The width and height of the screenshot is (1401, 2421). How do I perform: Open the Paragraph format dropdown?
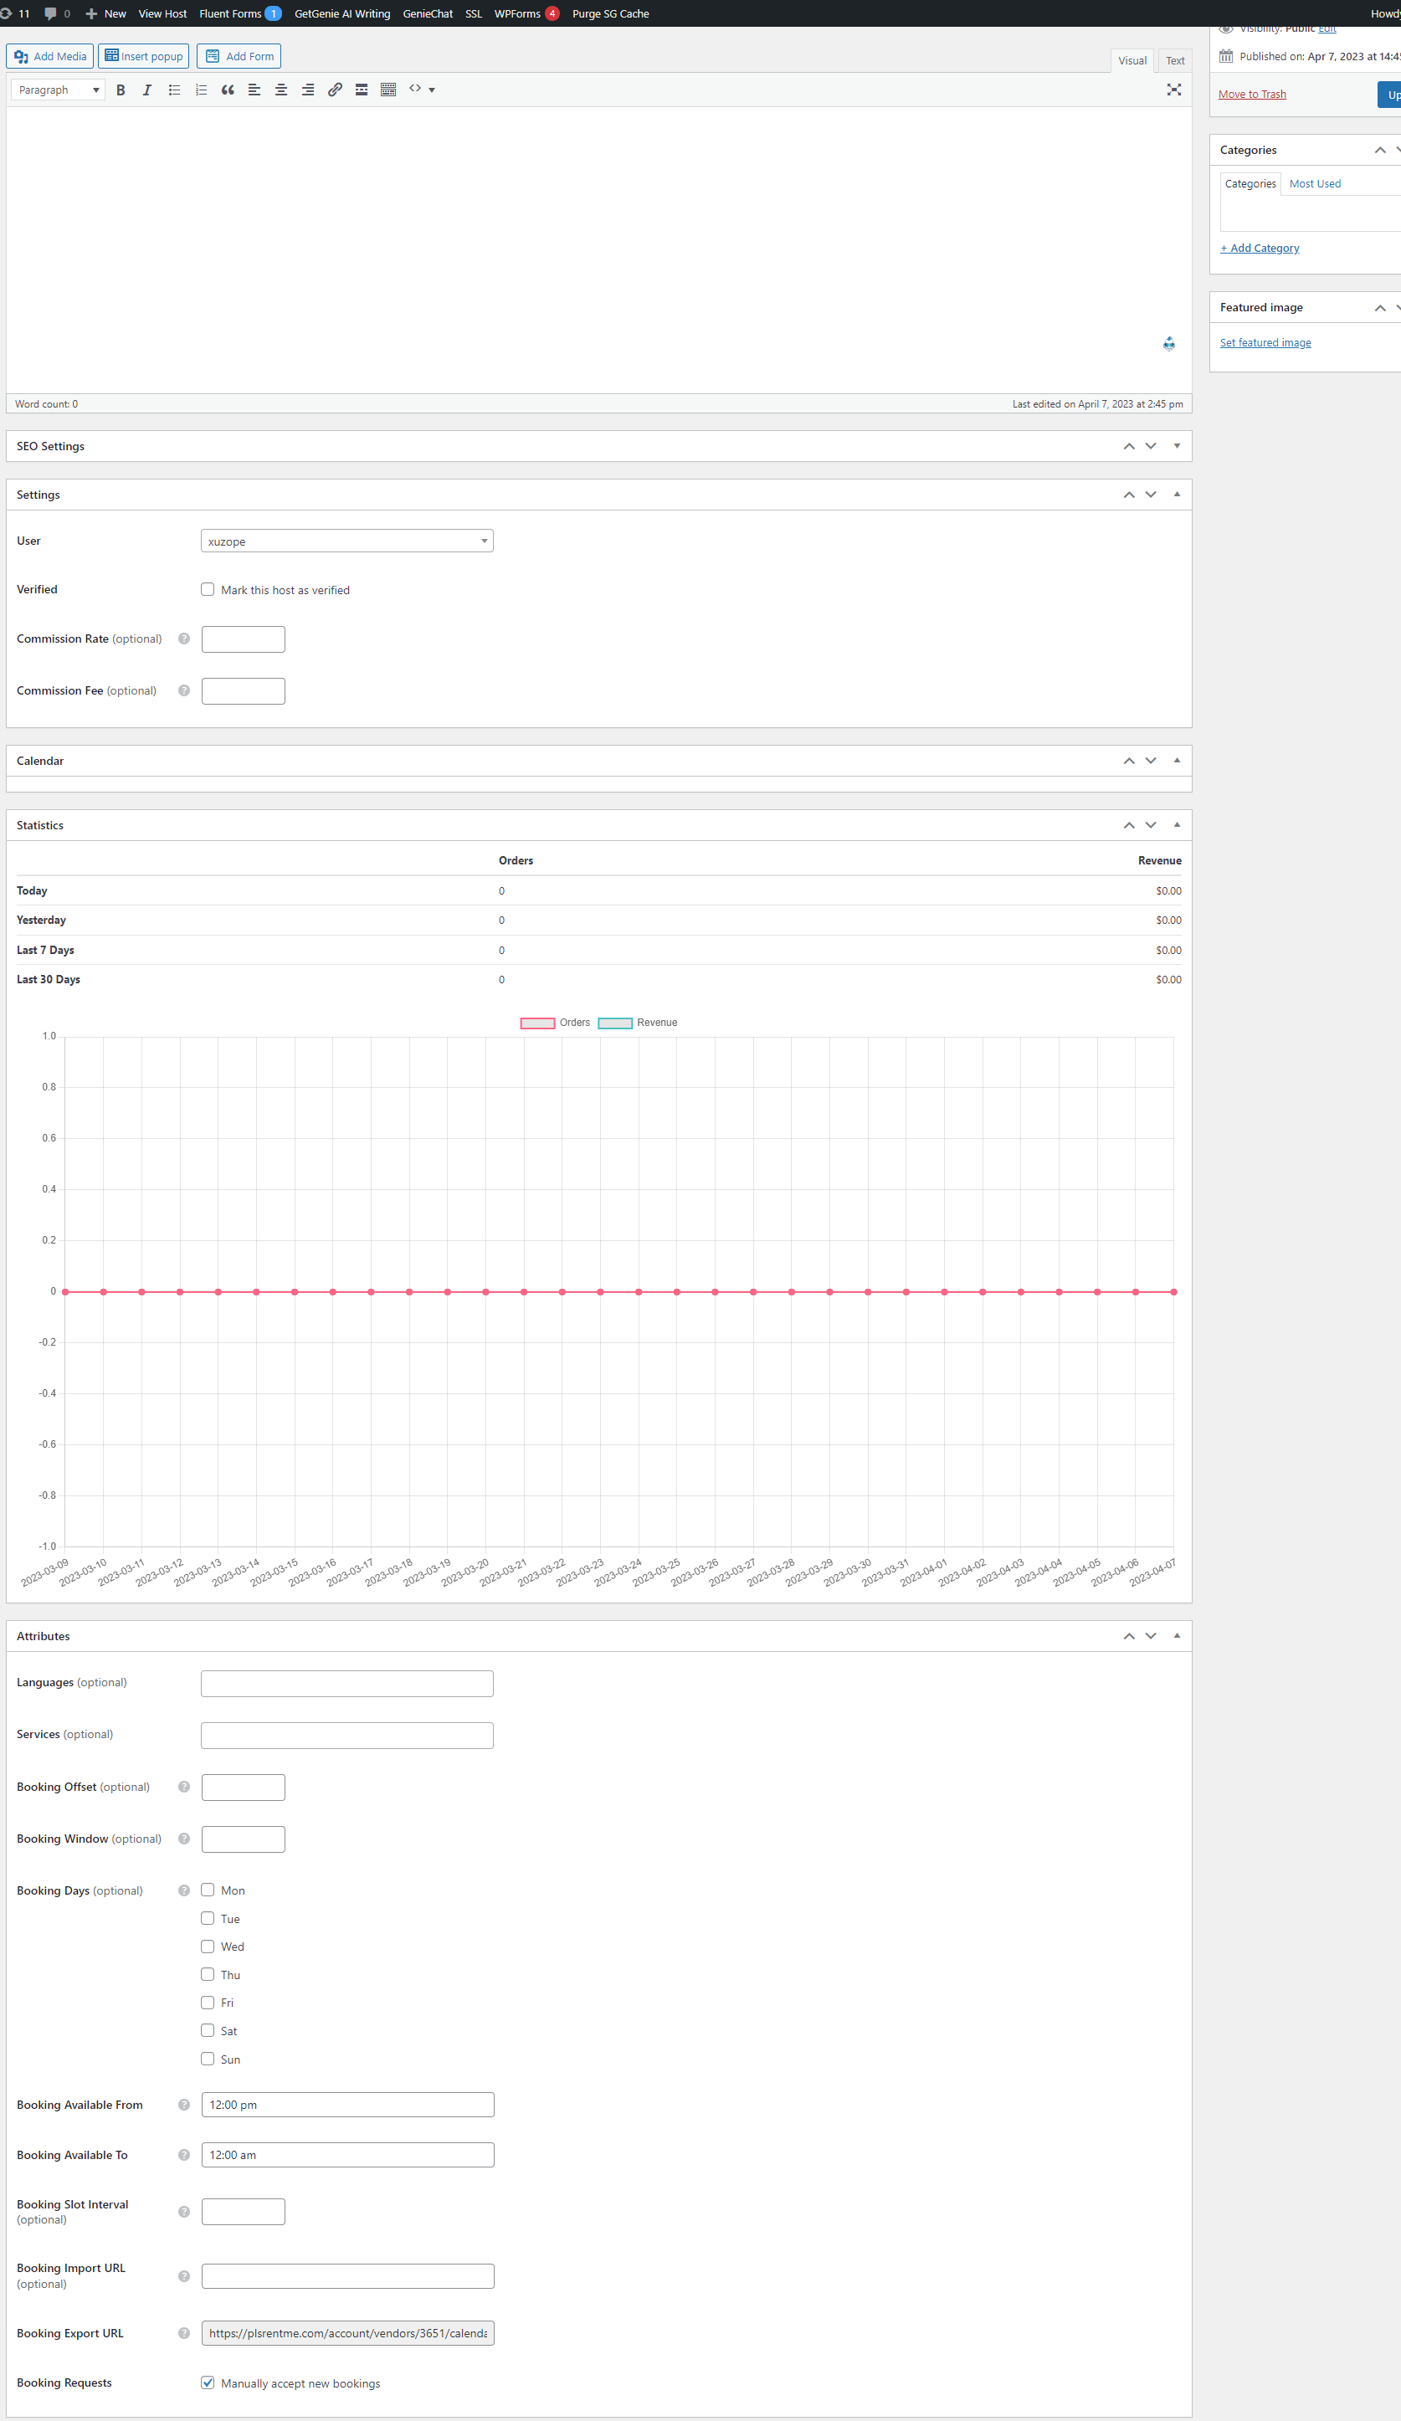(x=59, y=90)
